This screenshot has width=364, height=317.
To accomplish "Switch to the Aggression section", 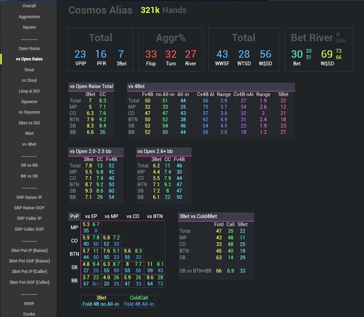I will coord(29,16).
